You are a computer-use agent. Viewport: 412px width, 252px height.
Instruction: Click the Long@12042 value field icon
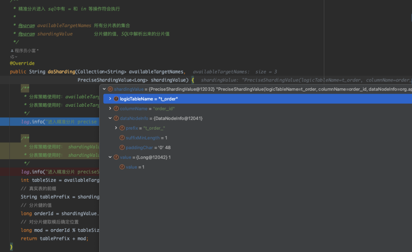116,157
